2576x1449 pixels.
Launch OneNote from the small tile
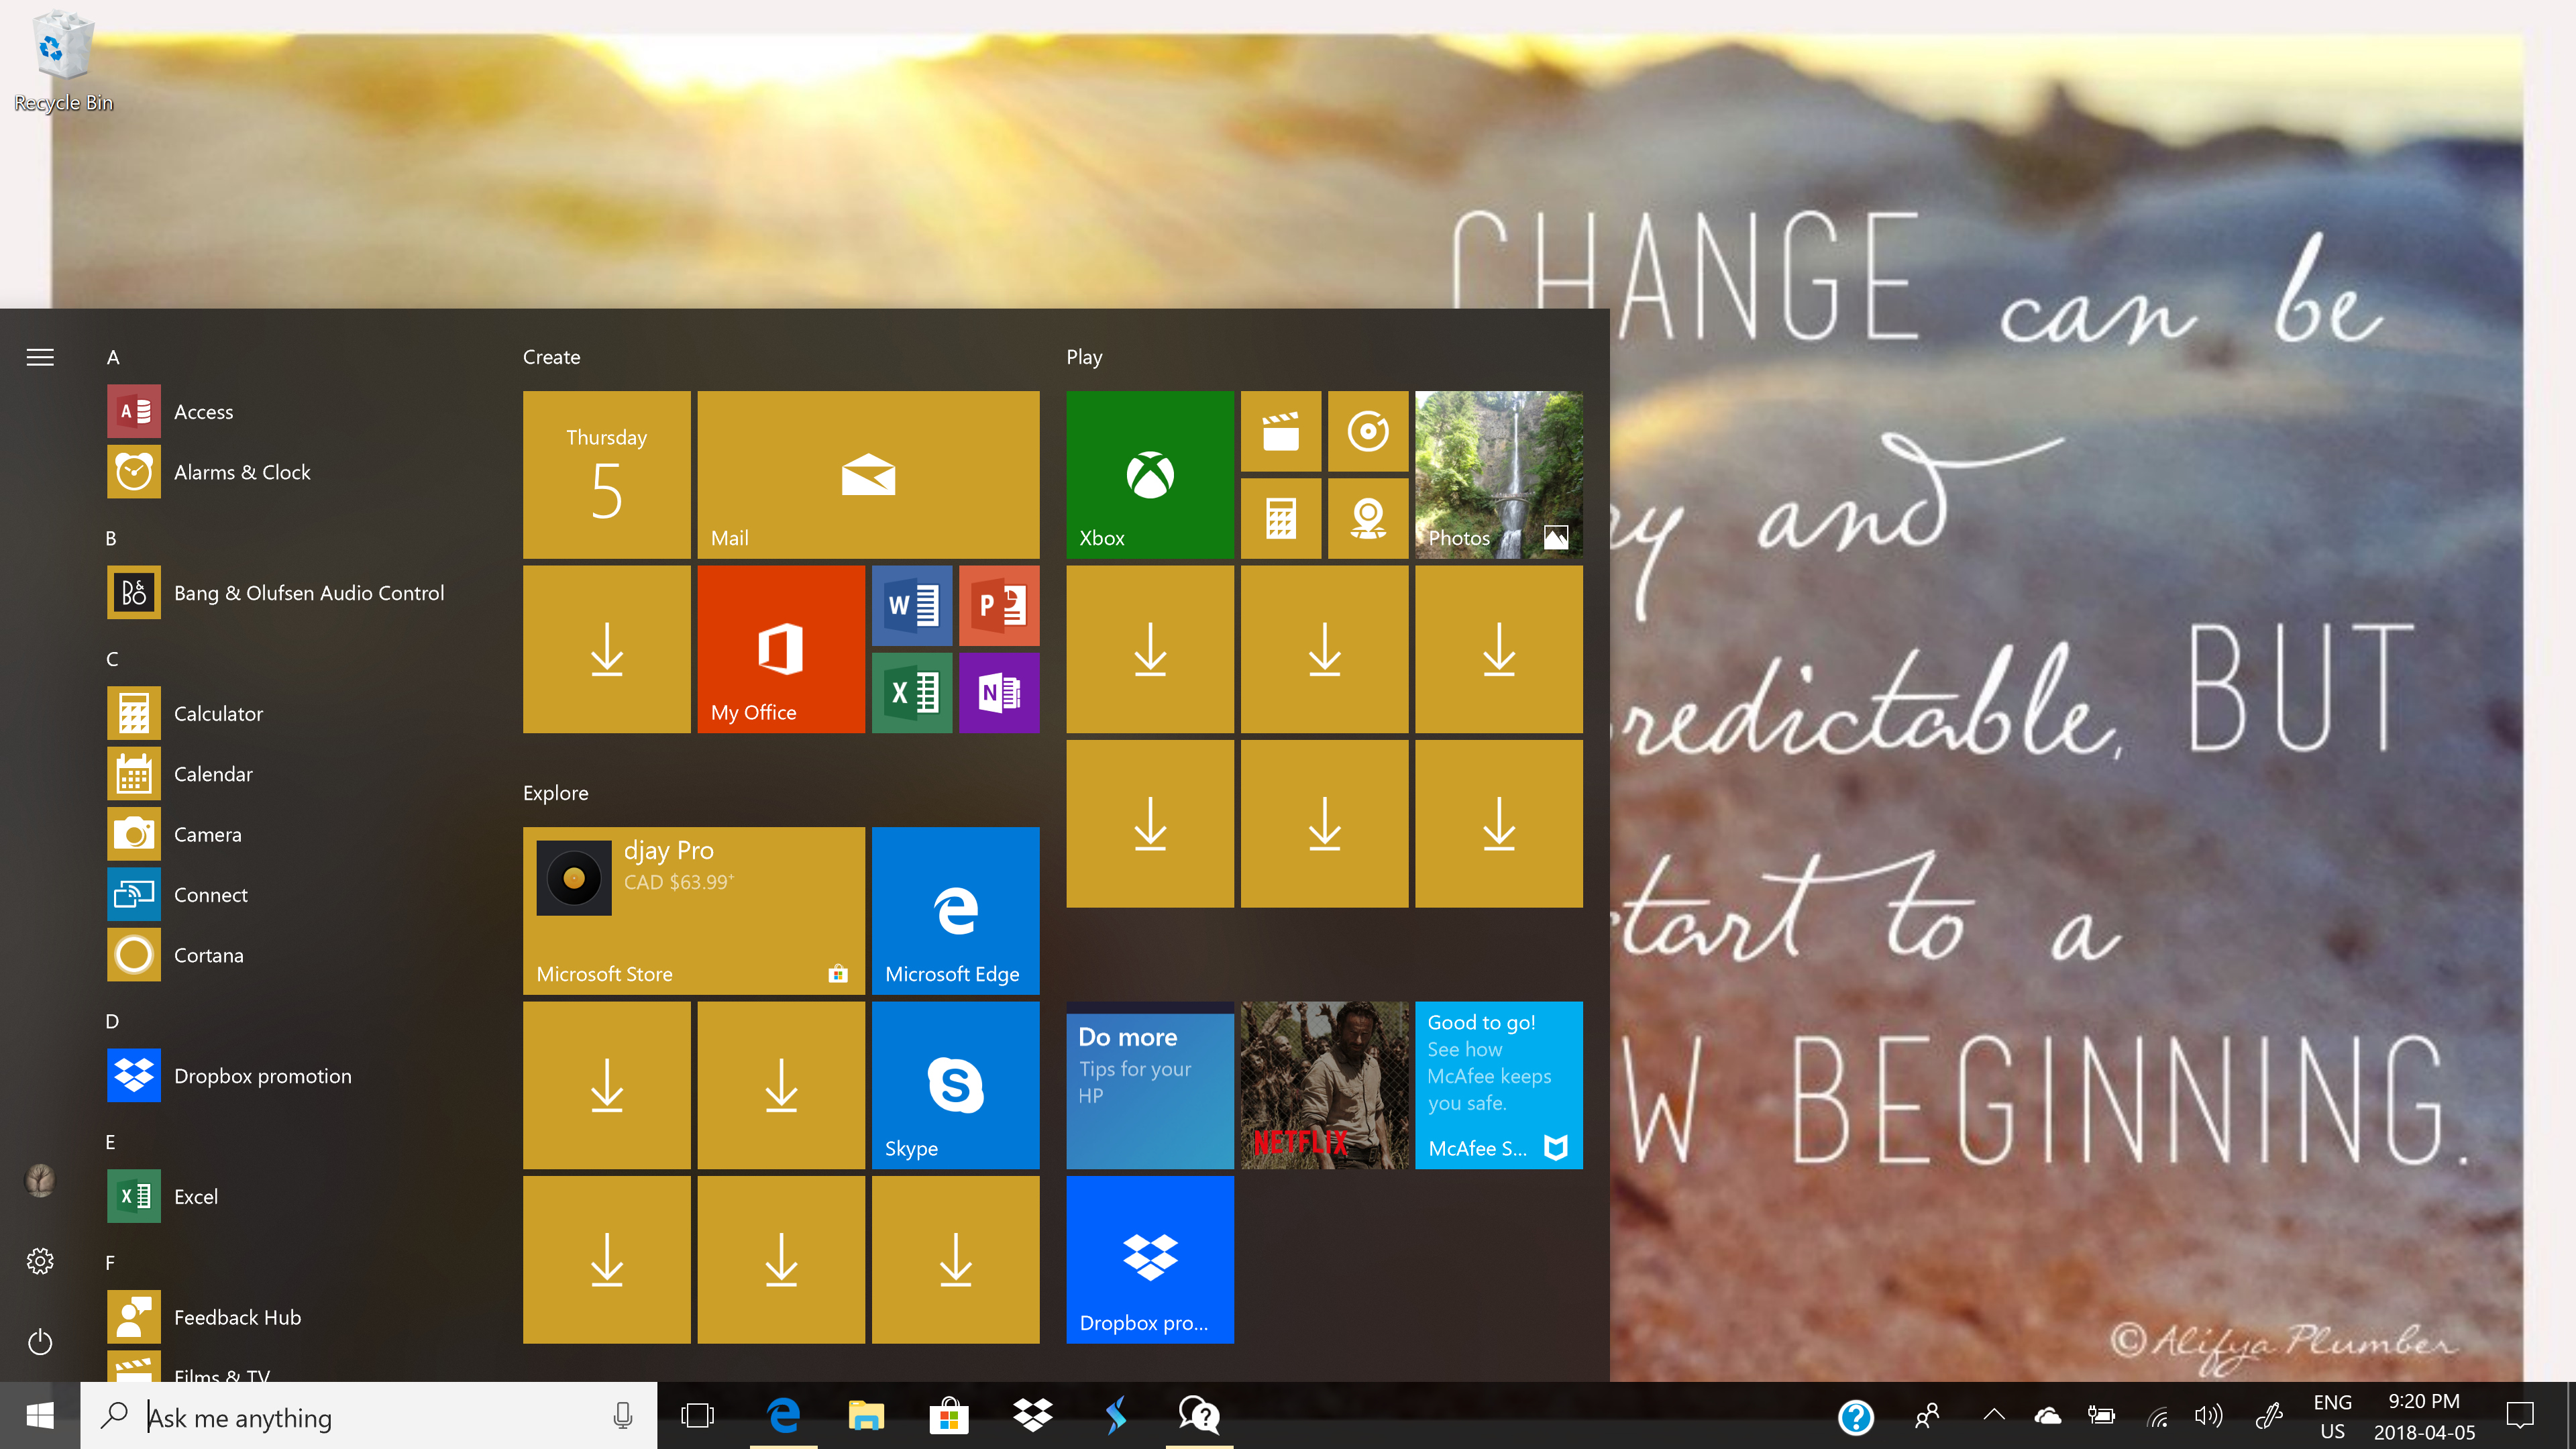999,693
